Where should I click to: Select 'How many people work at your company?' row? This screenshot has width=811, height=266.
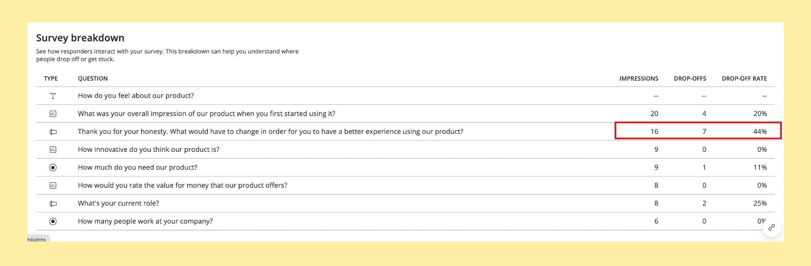point(405,221)
